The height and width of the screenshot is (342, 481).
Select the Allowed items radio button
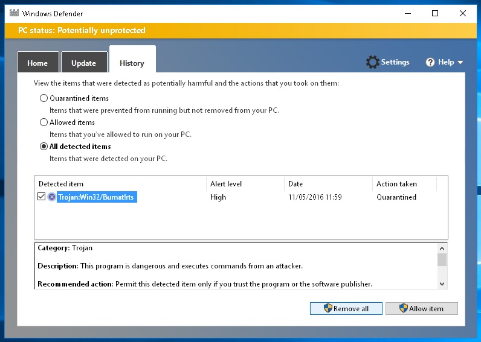coord(44,122)
